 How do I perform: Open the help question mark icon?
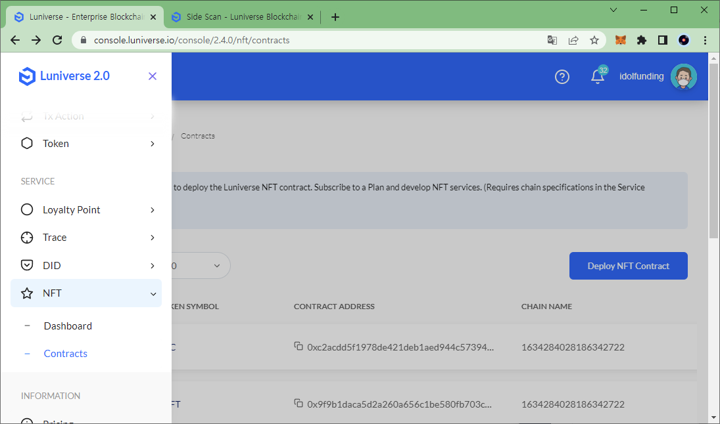click(562, 77)
